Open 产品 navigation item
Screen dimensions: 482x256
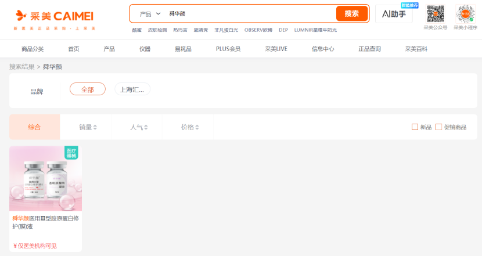pos(109,49)
